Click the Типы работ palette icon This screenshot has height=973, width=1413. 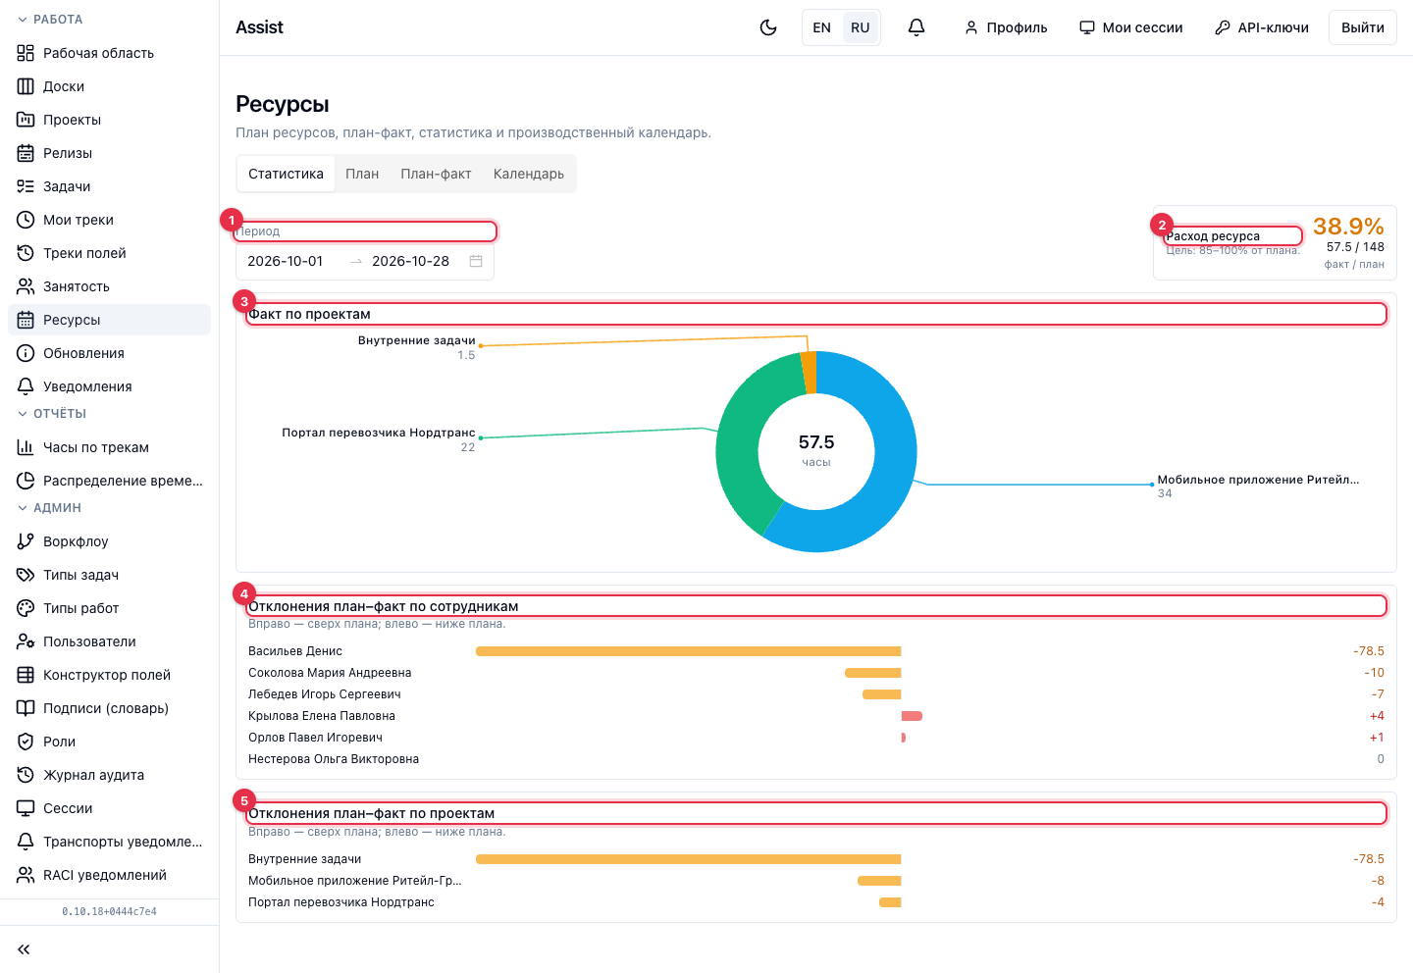click(x=26, y=608)
